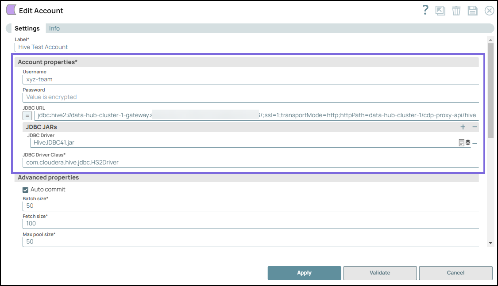Close the Edit Account dialog
The image size is (498, 286).
pos(489,11)
